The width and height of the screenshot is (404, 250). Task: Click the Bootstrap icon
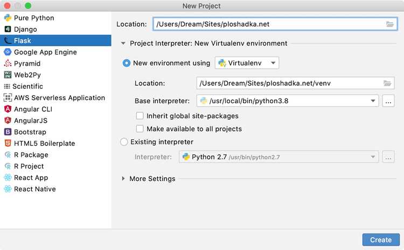(x=8, y=132)
